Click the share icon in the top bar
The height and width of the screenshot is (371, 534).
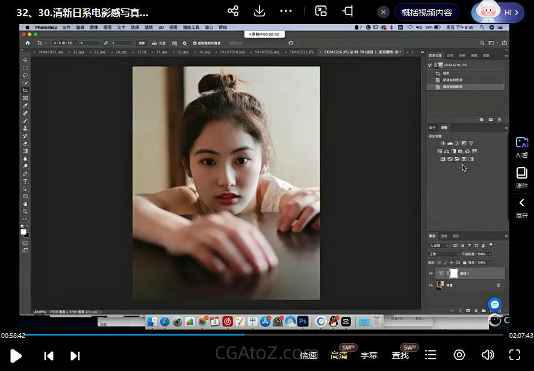233,11
